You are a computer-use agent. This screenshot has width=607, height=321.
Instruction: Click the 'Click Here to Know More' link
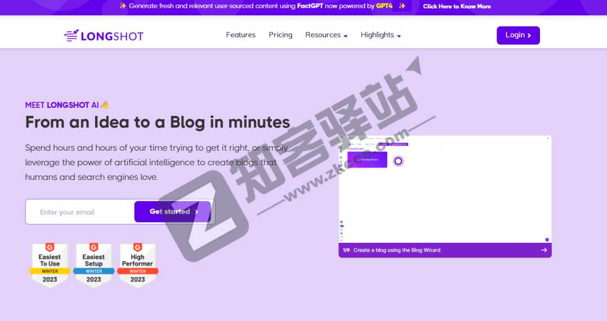457,6
